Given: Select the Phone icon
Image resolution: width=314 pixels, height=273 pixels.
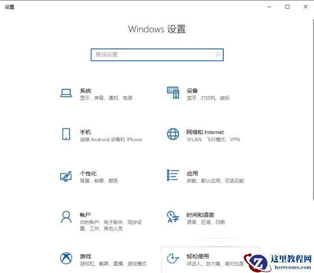Looking at the screenshot, I should click(66, 134).
